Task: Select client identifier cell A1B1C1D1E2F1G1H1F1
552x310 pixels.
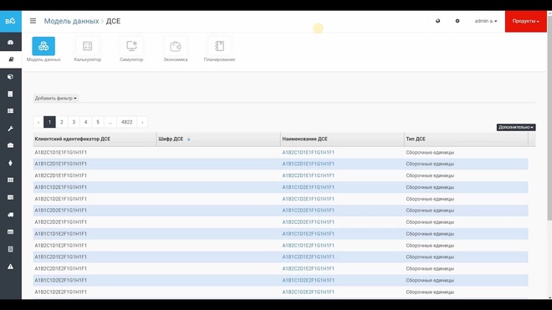Action: click(x=60, y=234)
